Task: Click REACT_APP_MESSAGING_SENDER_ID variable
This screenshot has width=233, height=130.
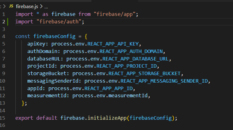Action: [x=164, y=81]
